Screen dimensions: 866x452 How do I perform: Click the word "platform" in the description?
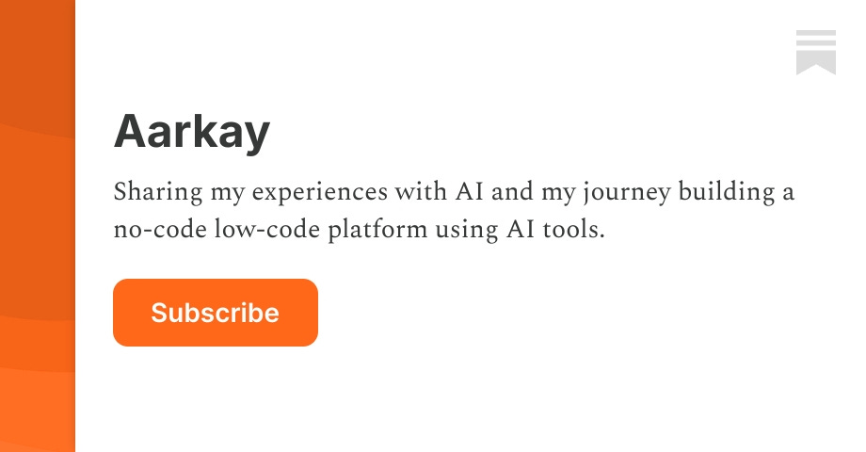coord(377,230)
